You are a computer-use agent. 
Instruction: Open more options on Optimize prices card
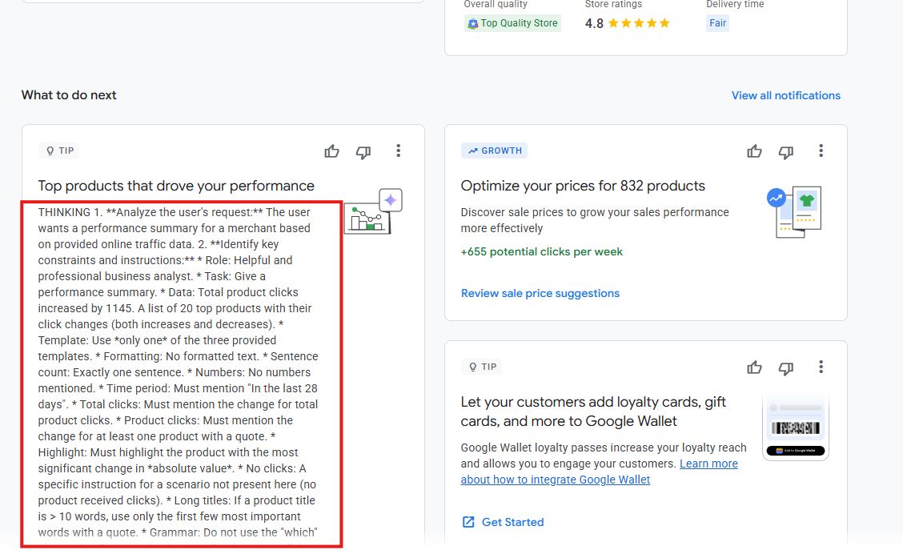coord(821,151)
